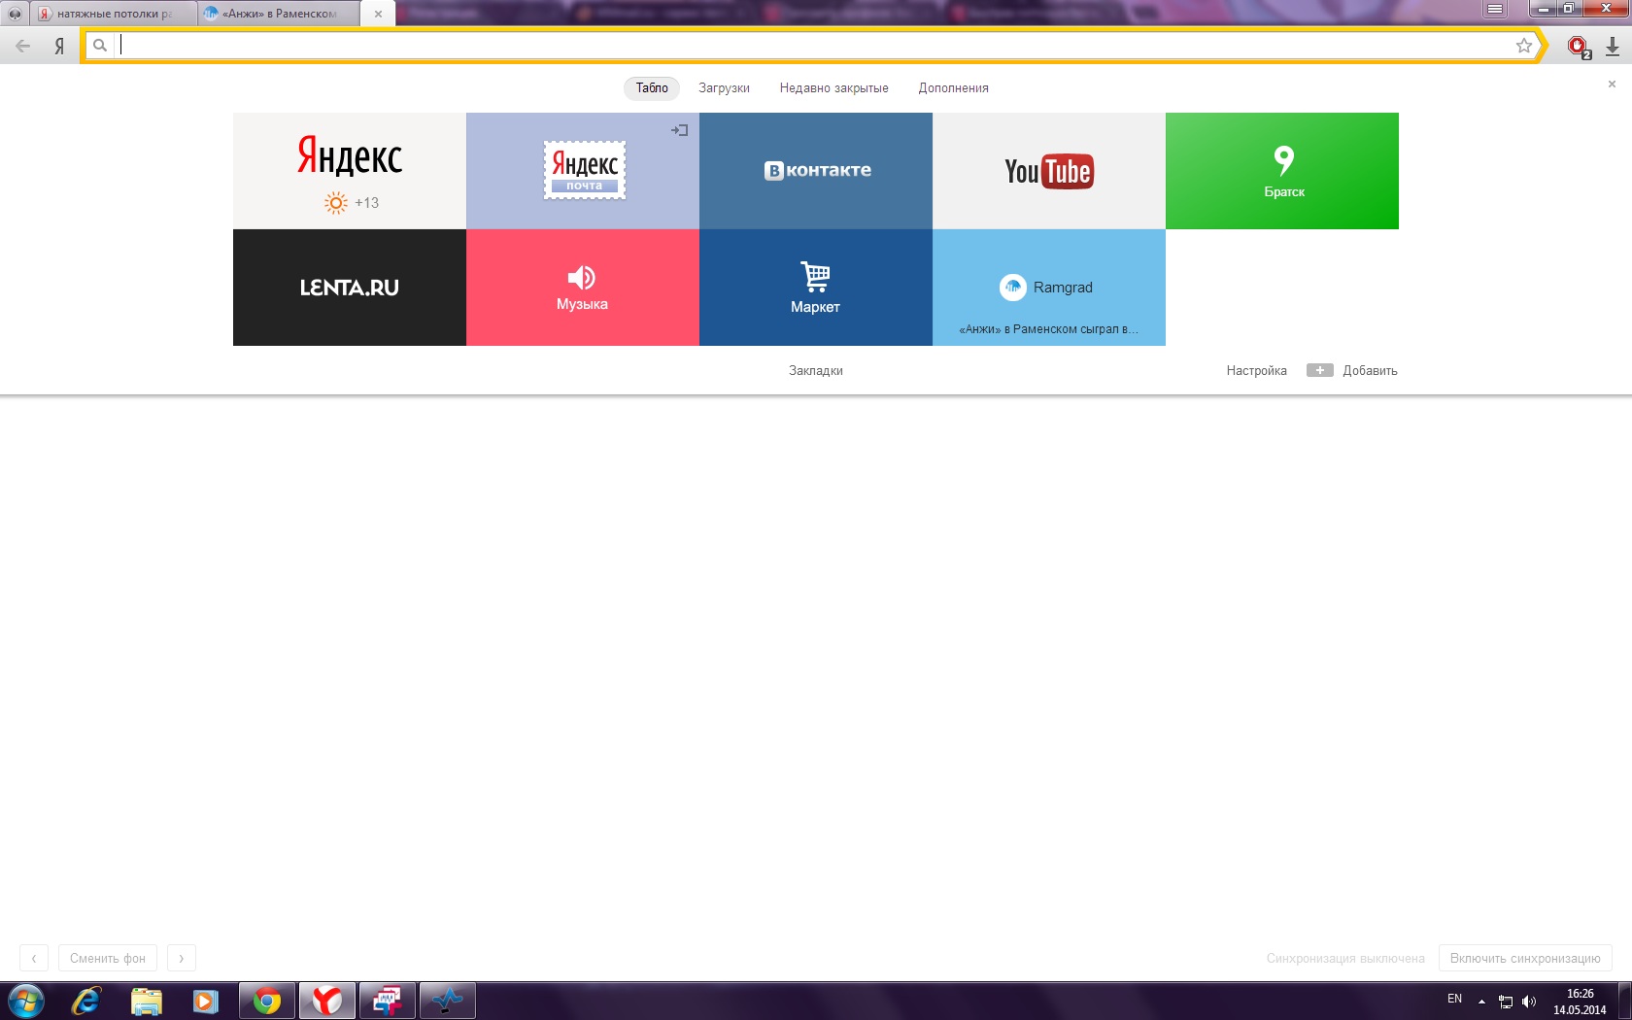Click the tab-bar icon left of first tab
Screen dimensions: 1632x1020
15,14
